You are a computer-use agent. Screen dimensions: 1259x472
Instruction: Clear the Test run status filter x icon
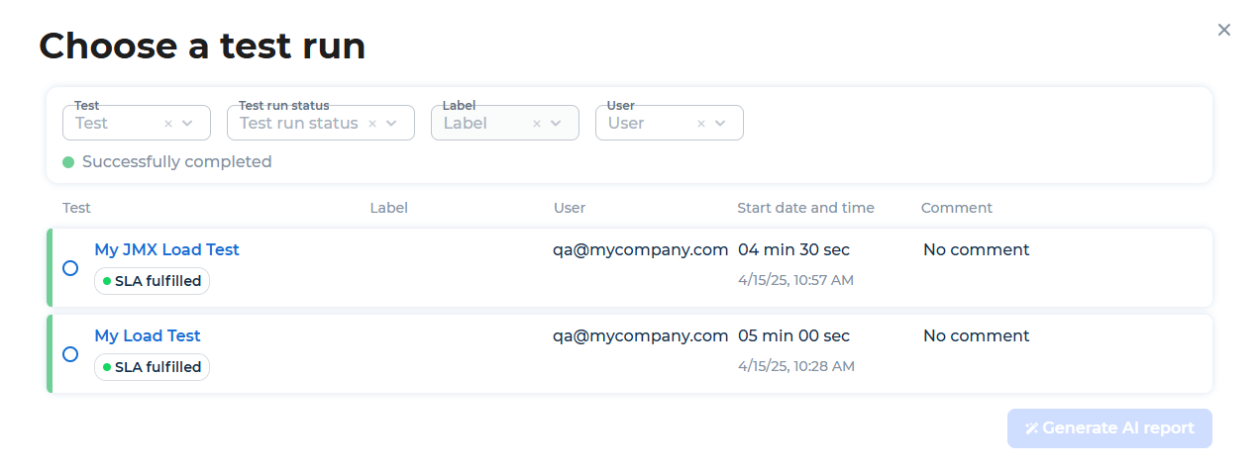point(372,124)
